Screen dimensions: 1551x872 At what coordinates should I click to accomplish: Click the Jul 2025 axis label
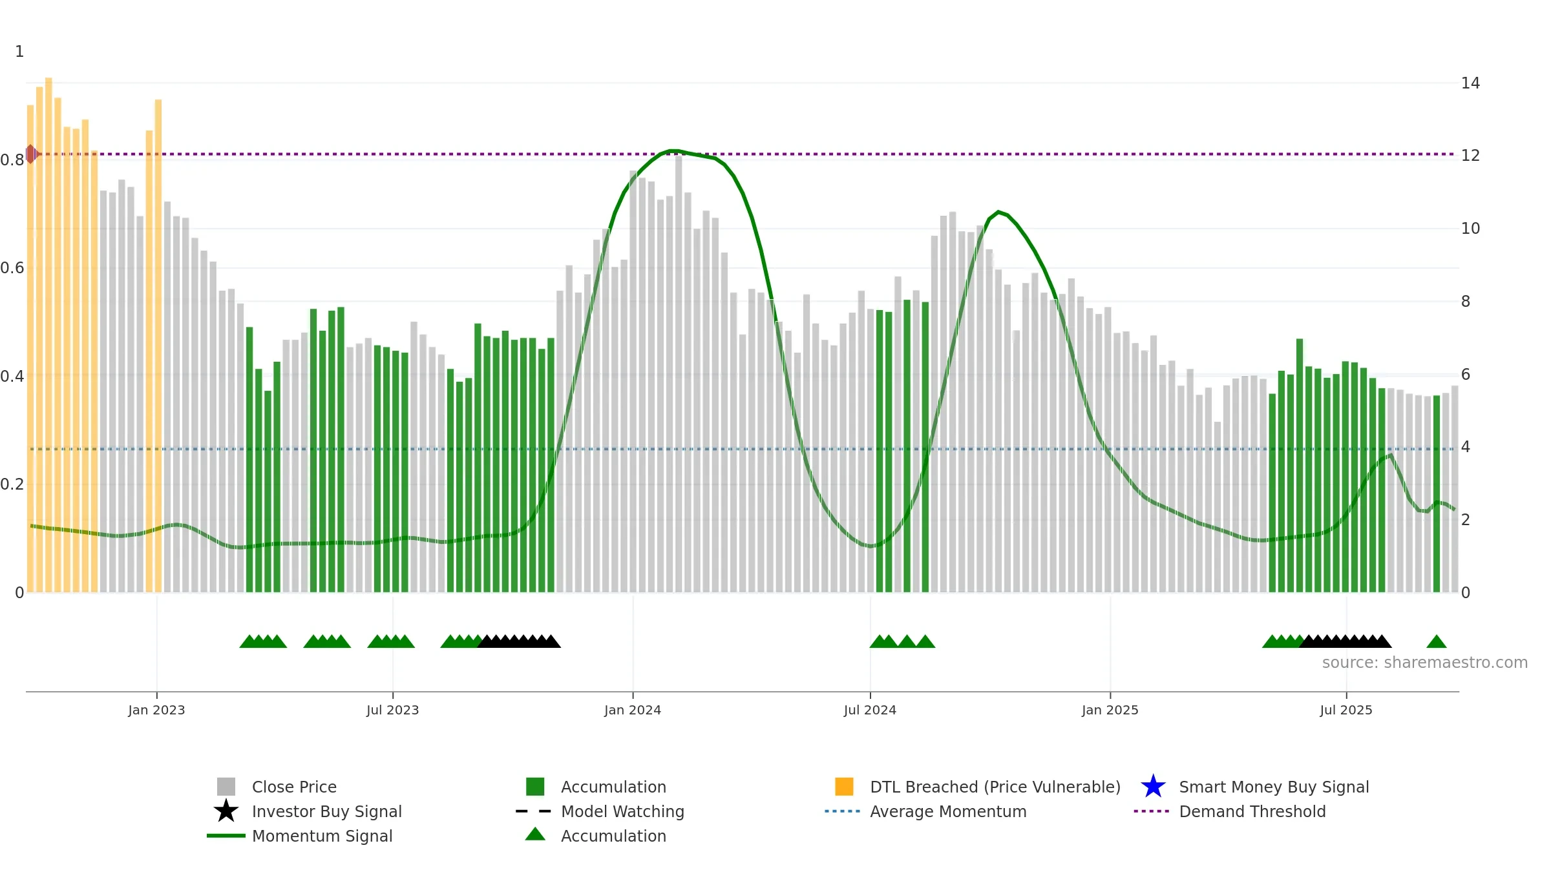[x=1346, y=711]
